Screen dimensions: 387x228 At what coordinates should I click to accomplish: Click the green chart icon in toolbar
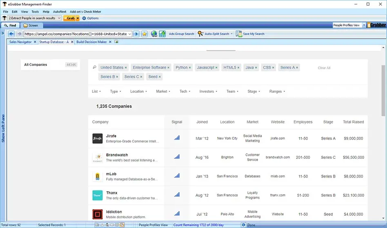coord(162,34)
